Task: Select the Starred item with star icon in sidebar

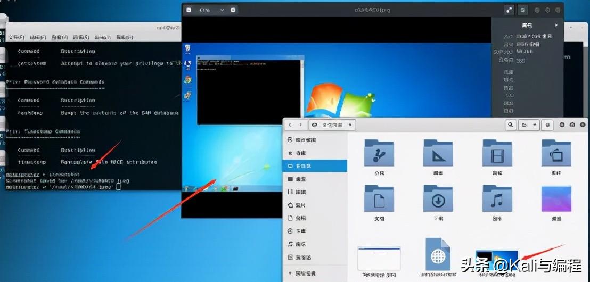Action: click(315, 153)
